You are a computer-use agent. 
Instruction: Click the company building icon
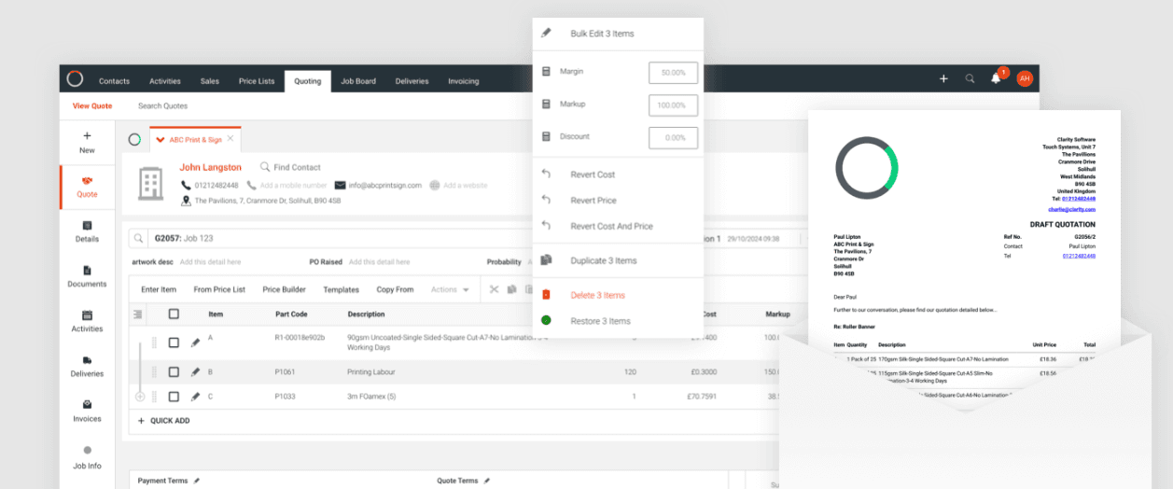150,184
